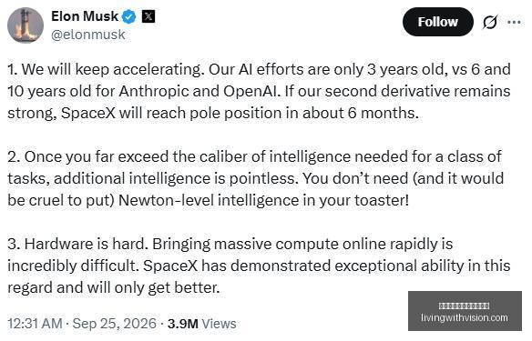Screen dimensions: 532x341
Task: Click point 2 about caliber of intelligence
Action: (x=255, y=178)
